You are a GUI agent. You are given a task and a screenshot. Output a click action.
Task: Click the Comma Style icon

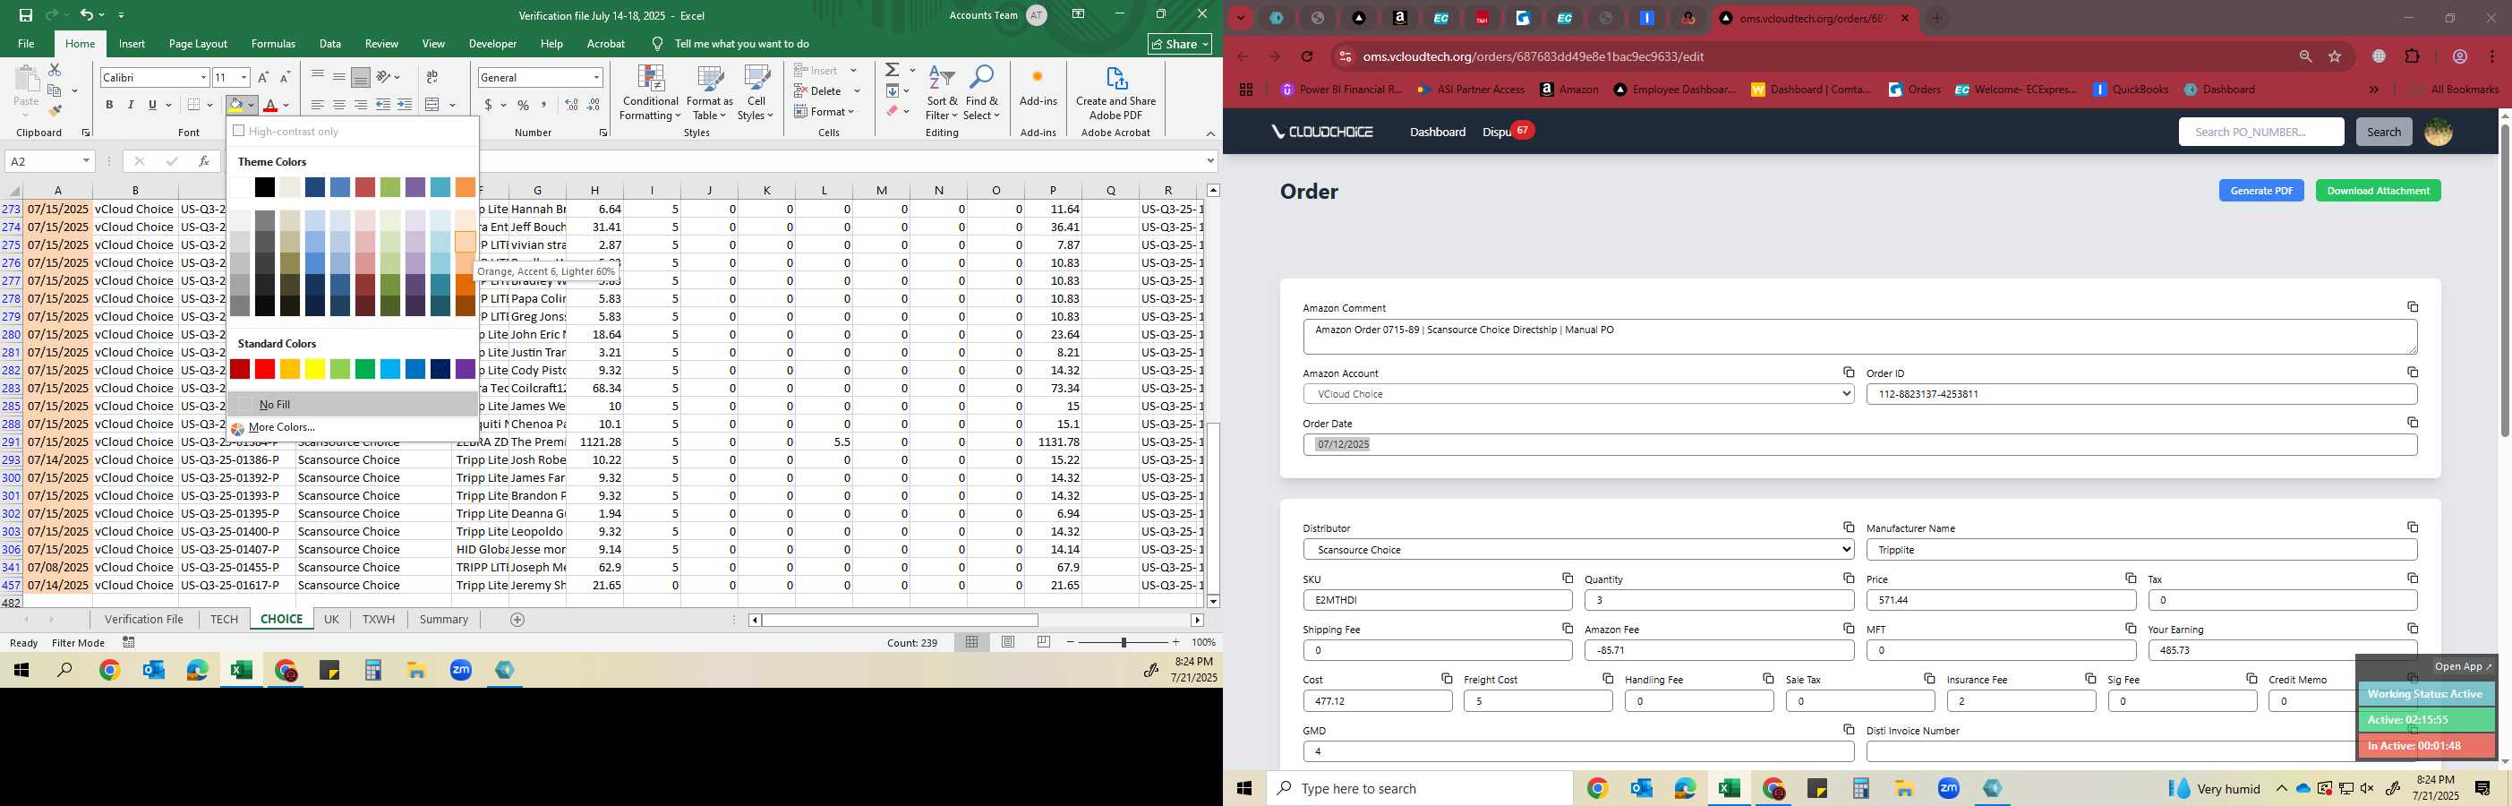pos(544,105)
